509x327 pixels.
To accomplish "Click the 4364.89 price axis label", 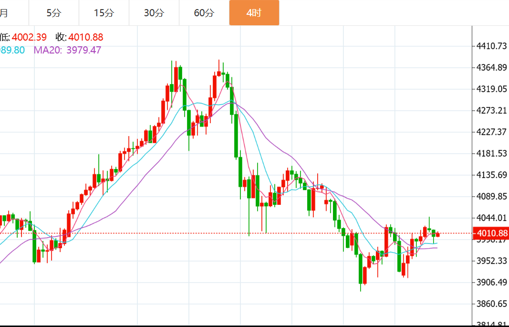I will [491, 68].
